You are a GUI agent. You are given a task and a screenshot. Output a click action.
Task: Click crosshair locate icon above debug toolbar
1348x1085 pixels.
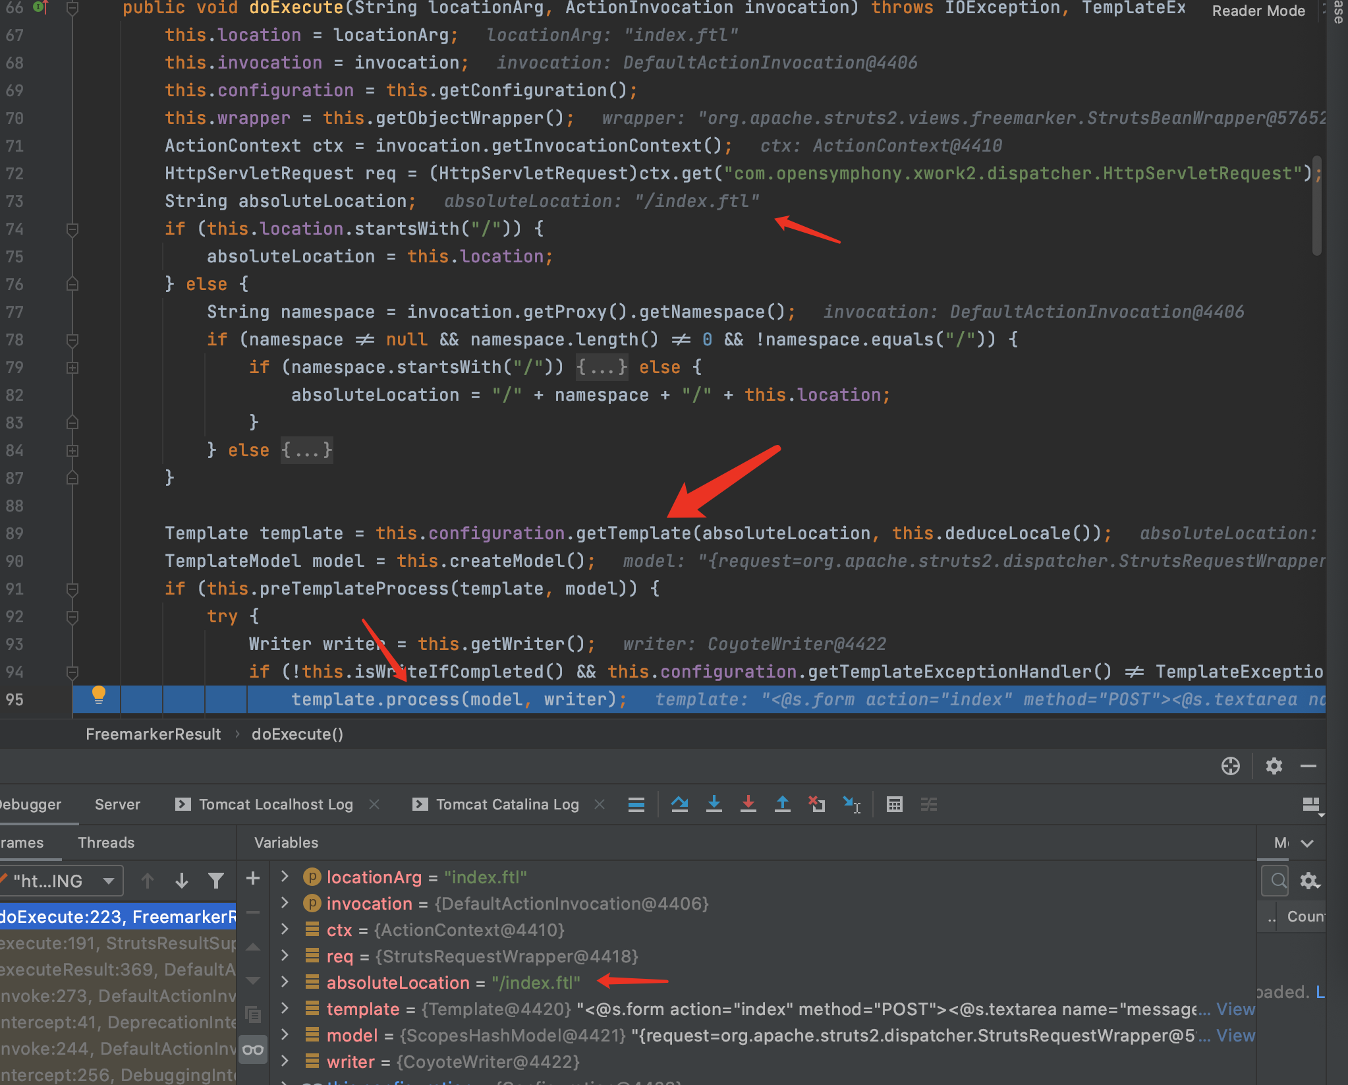point(1230,766)
